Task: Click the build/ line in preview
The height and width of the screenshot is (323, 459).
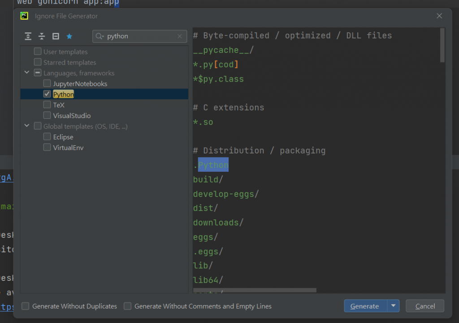Action: tap(208, 179)
